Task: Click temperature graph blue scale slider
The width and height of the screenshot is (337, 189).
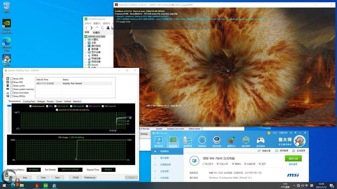Action: tap(9, 106)
